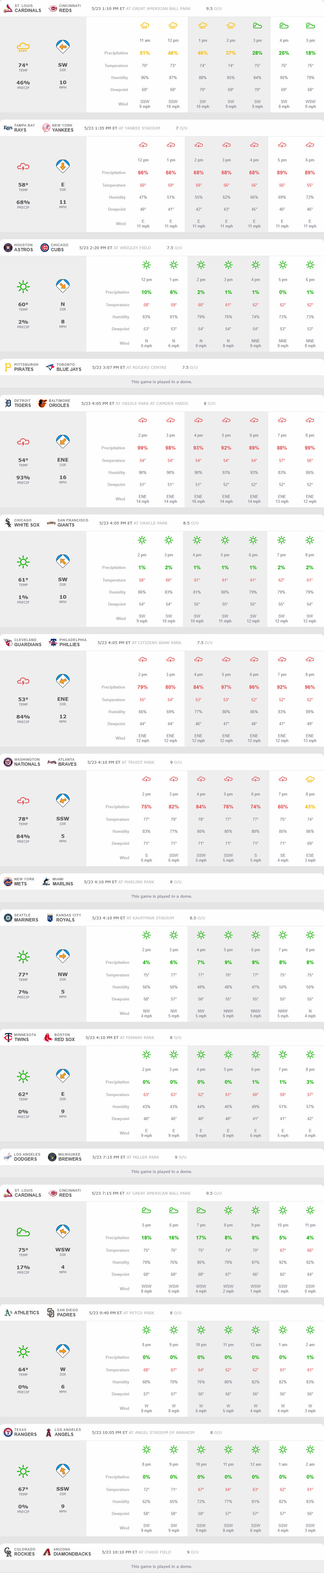Viewport: 324px width, 1573px height.
Task: Click the San Diego Padres logo icon
Action: (x=50, y=1312)
